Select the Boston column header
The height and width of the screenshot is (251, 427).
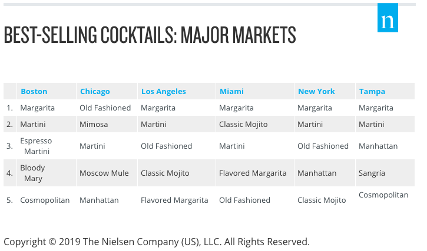click(x=34, y=91)
